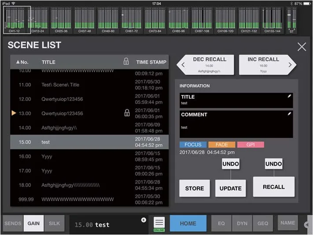This screenshot has width=313, height=235.
Task: Select CH73-84 meter bank
Action: coord(155,20)
